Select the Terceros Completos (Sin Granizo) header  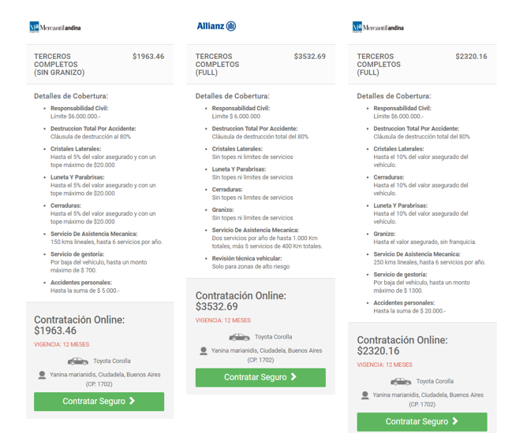click(x=59, y=65)
